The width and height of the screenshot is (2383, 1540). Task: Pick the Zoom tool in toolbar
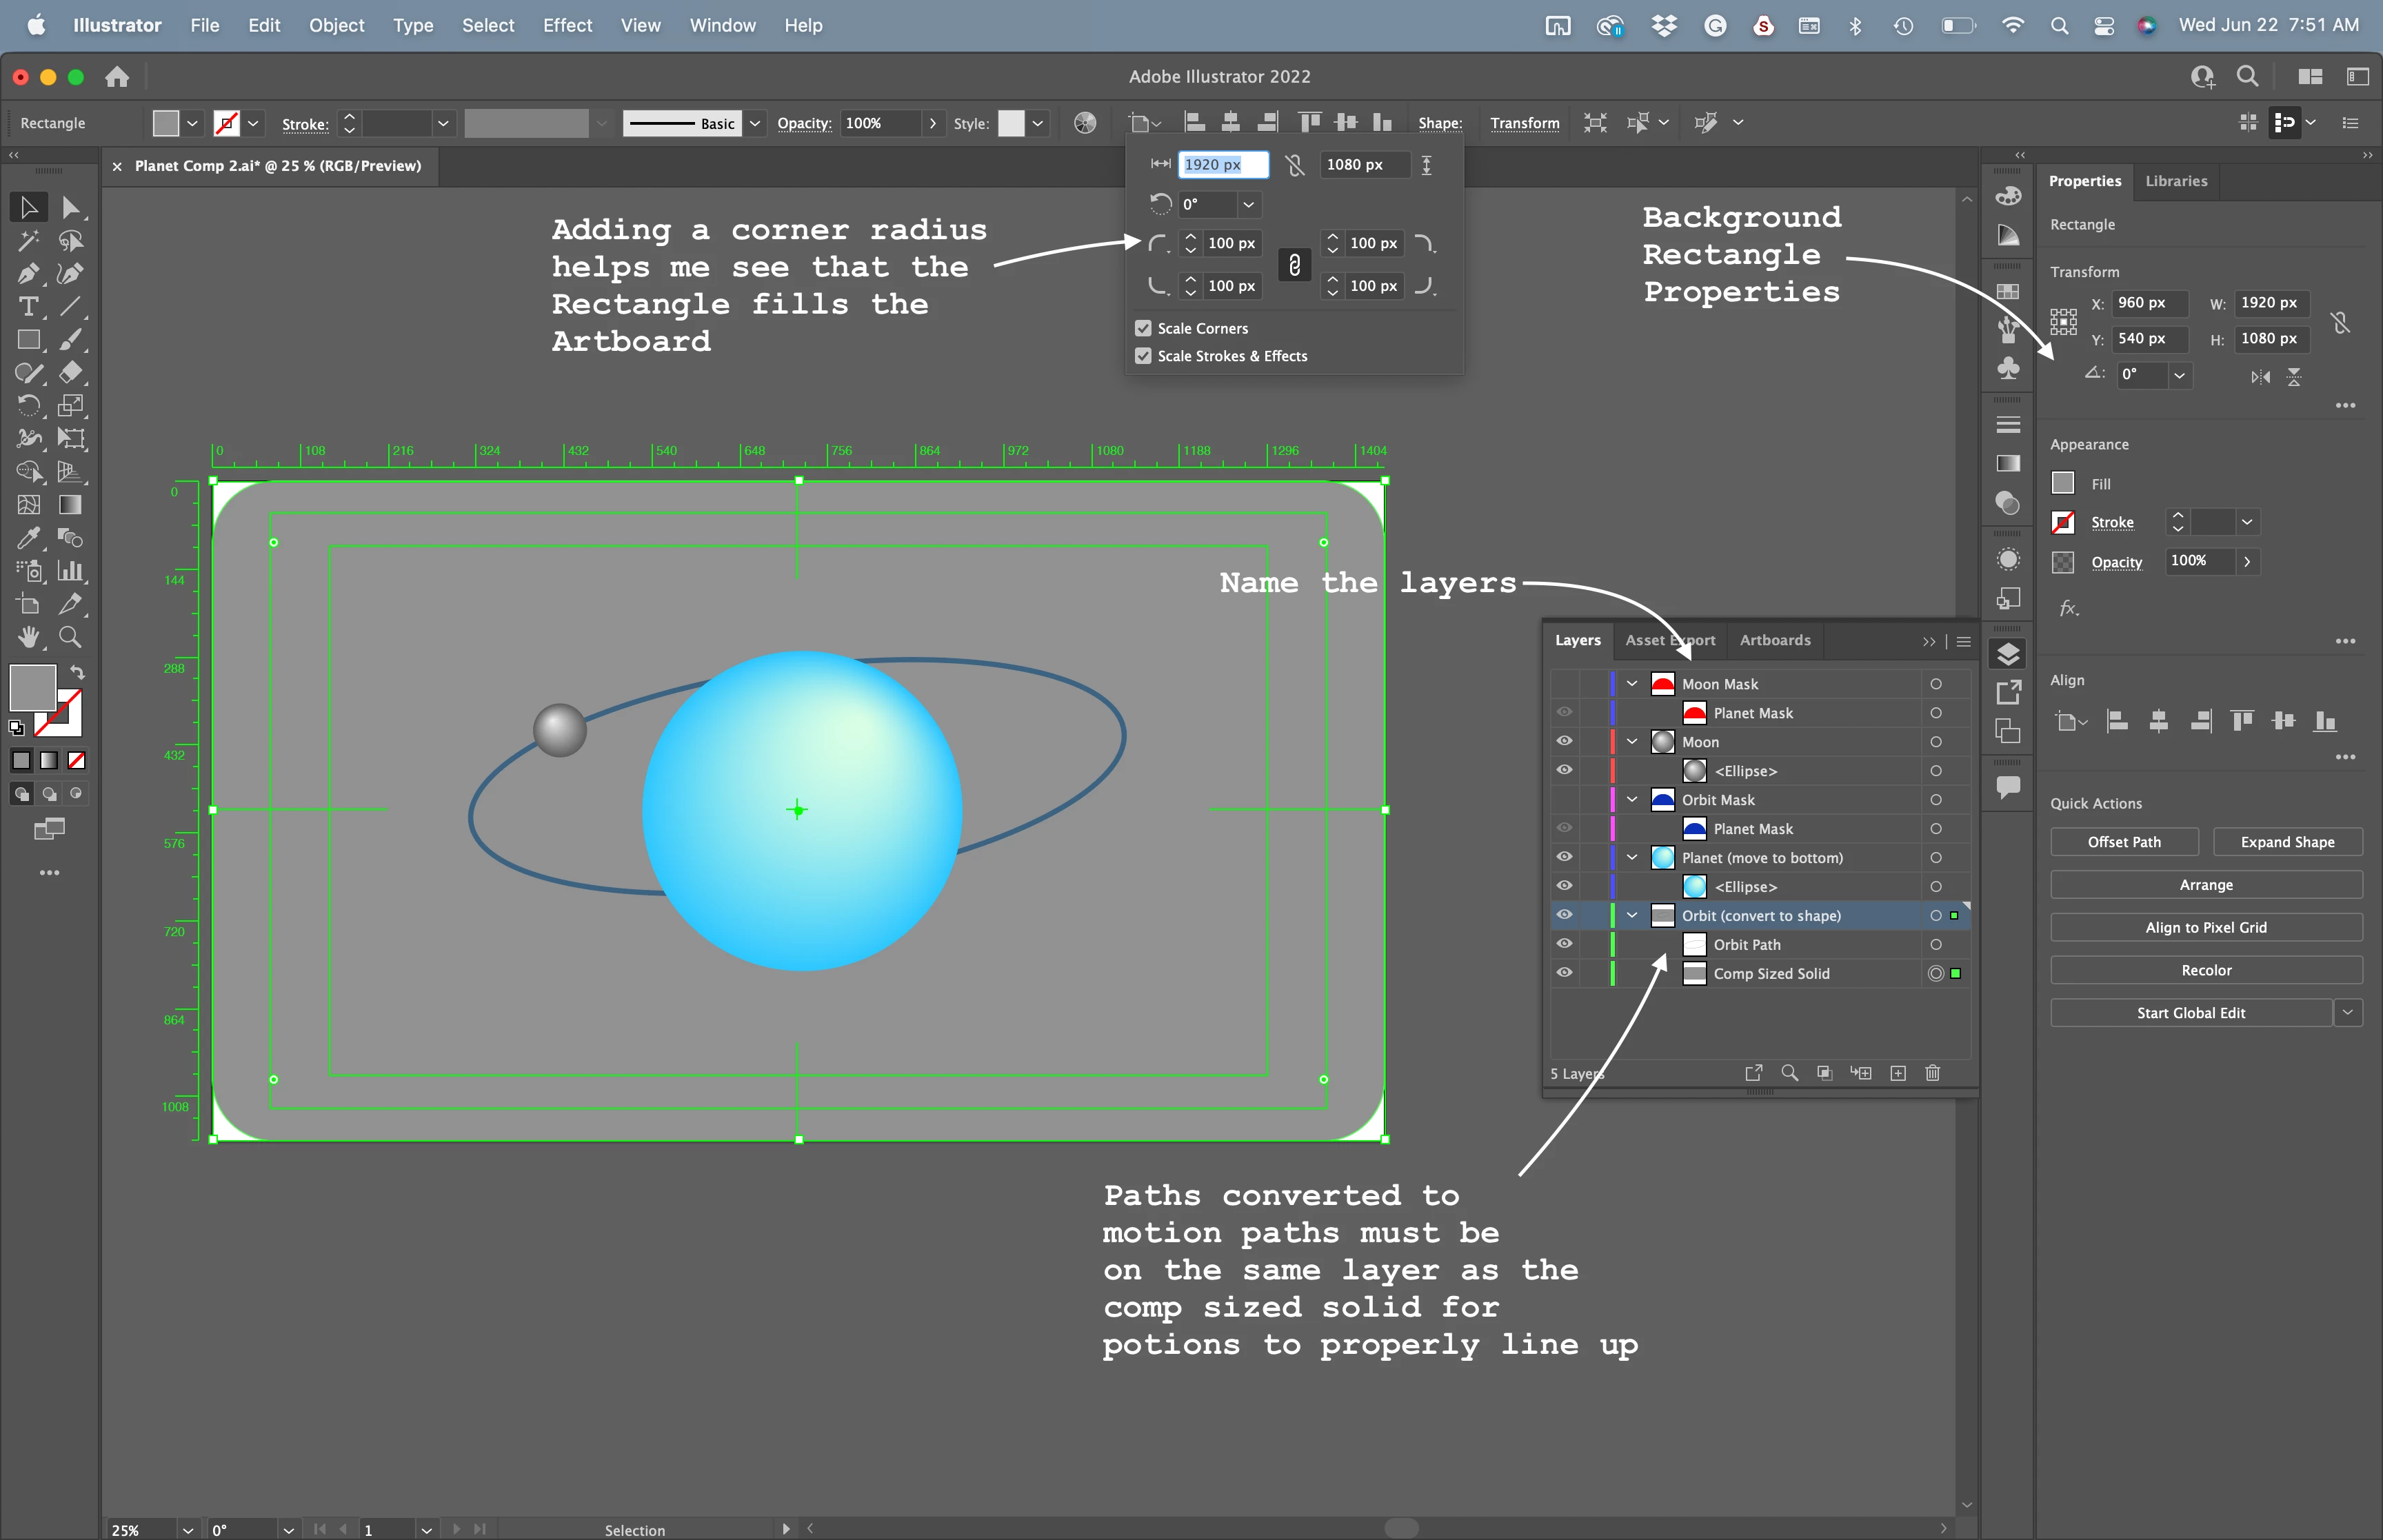click(x=70, y=637)
